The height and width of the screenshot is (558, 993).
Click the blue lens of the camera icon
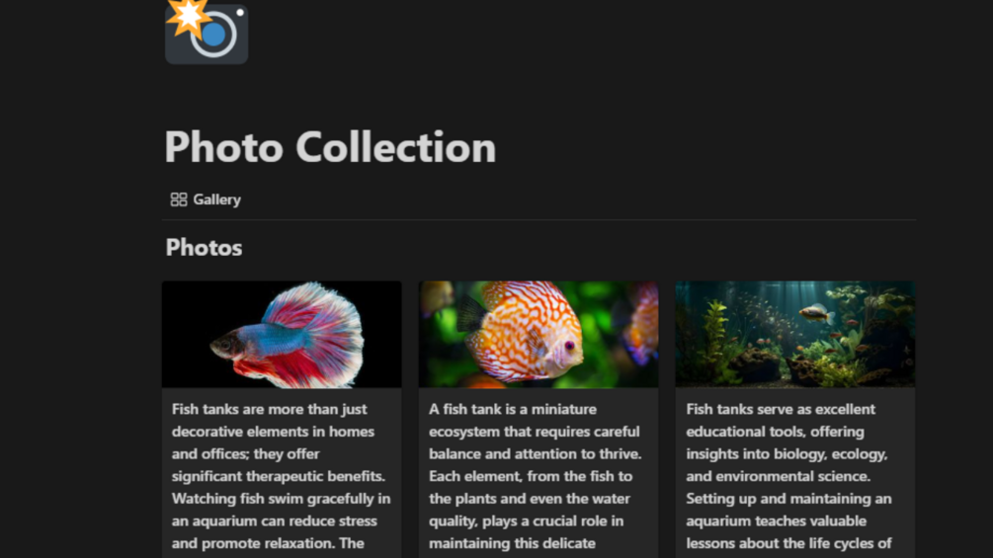pos(213,35)
